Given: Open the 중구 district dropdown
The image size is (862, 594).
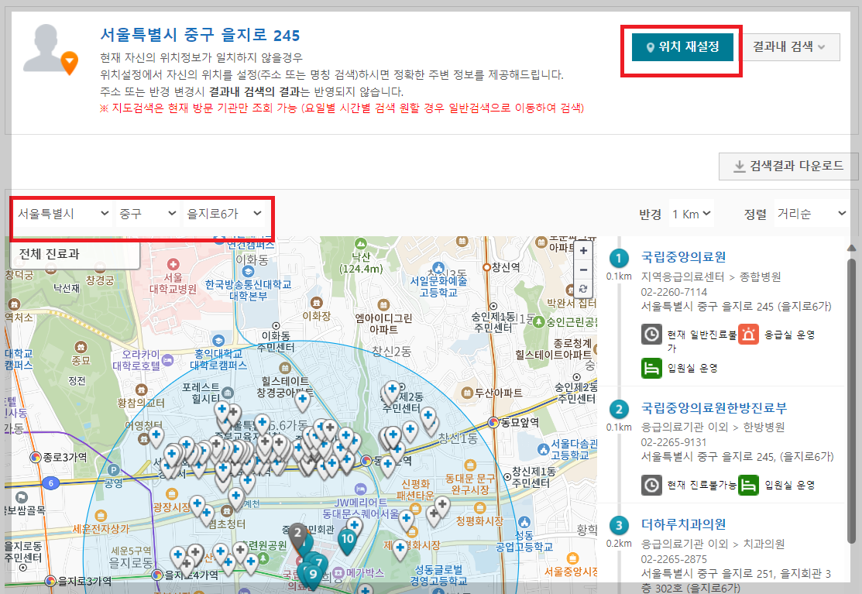Looking at the screenshot, I should (147, 214).
